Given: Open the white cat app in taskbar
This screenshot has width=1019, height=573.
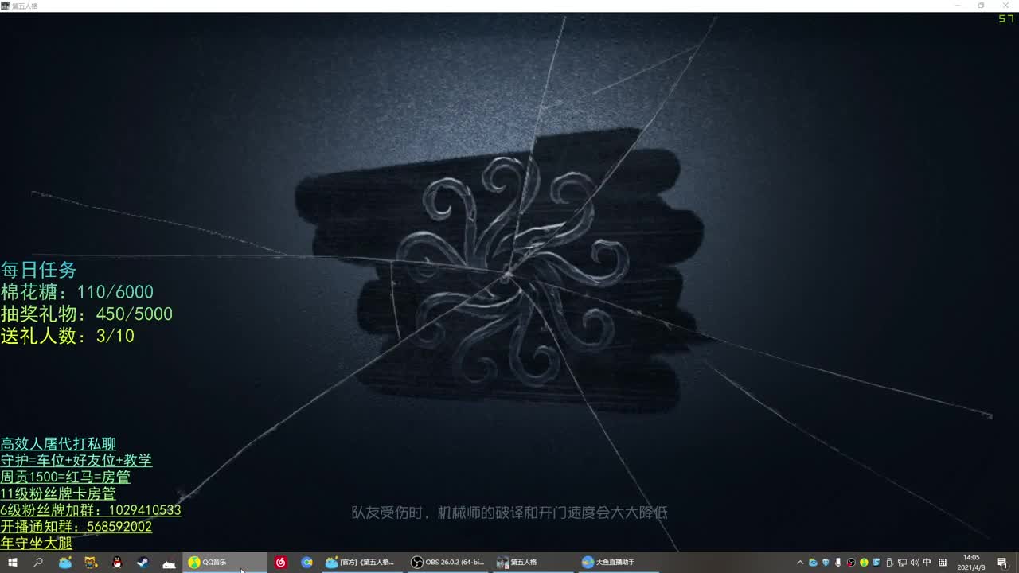Looking at the screenshot, I should point(169,563).
